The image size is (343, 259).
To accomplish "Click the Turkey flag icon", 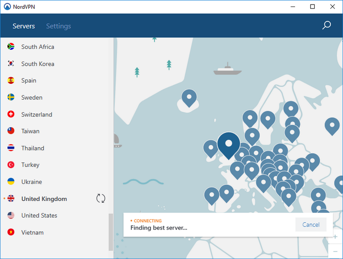I will point(11,164).
